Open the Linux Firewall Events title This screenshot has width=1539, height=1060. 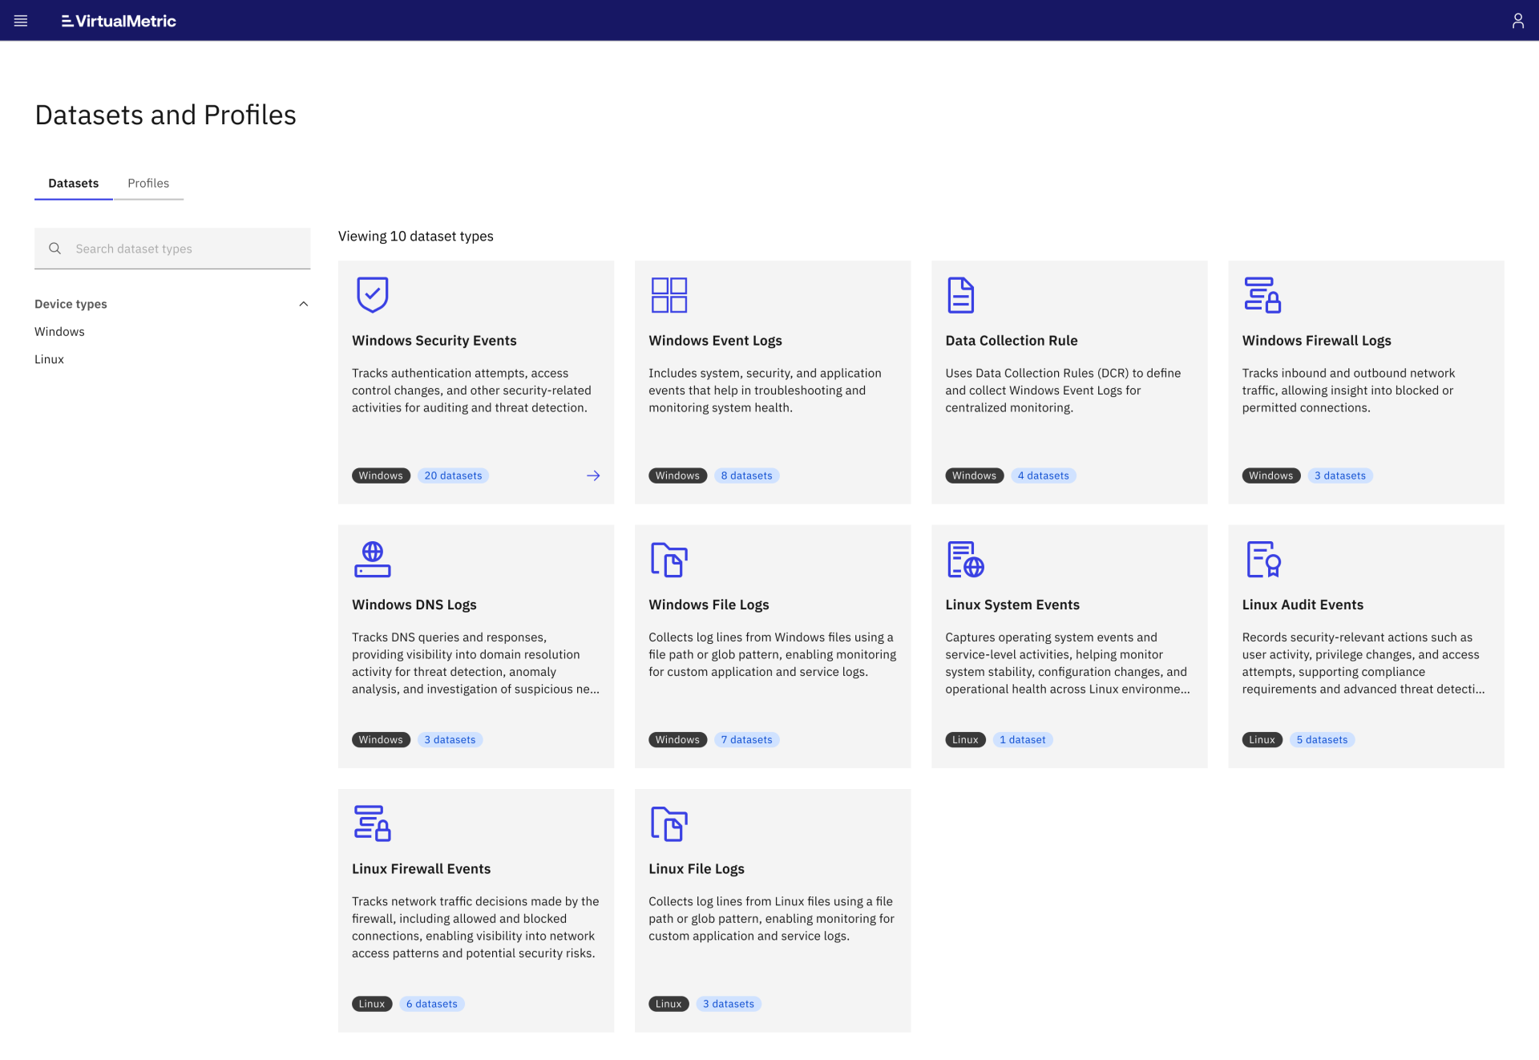point(421,869)
